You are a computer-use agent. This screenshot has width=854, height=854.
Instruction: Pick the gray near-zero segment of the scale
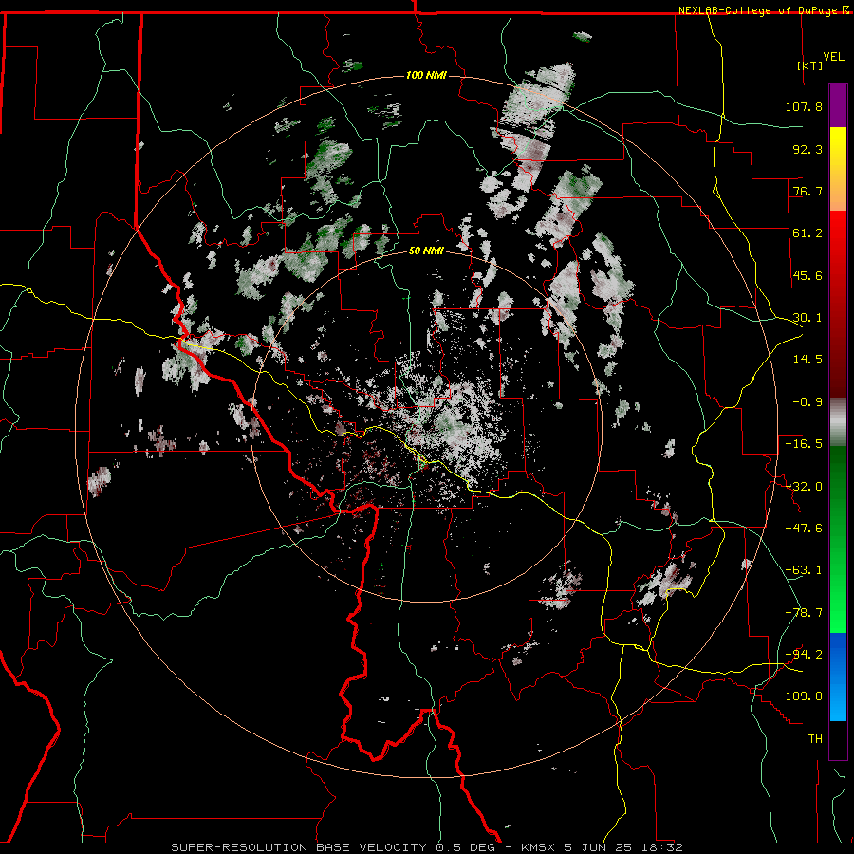click(838, 422)
